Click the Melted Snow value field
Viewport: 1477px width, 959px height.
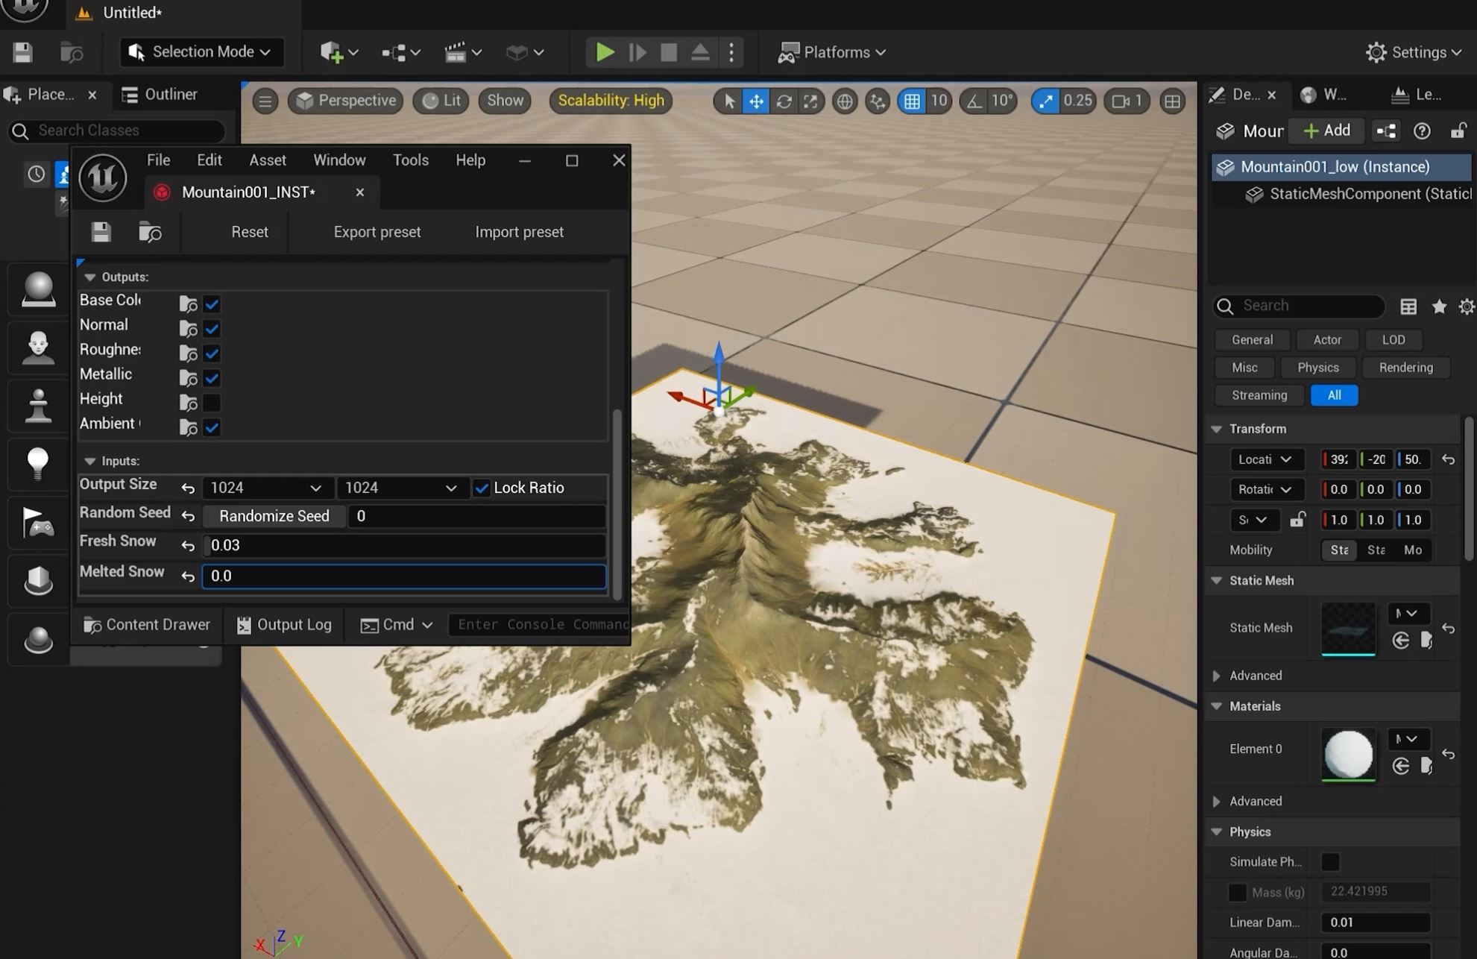pyautogui.click(x=403, y=576)
